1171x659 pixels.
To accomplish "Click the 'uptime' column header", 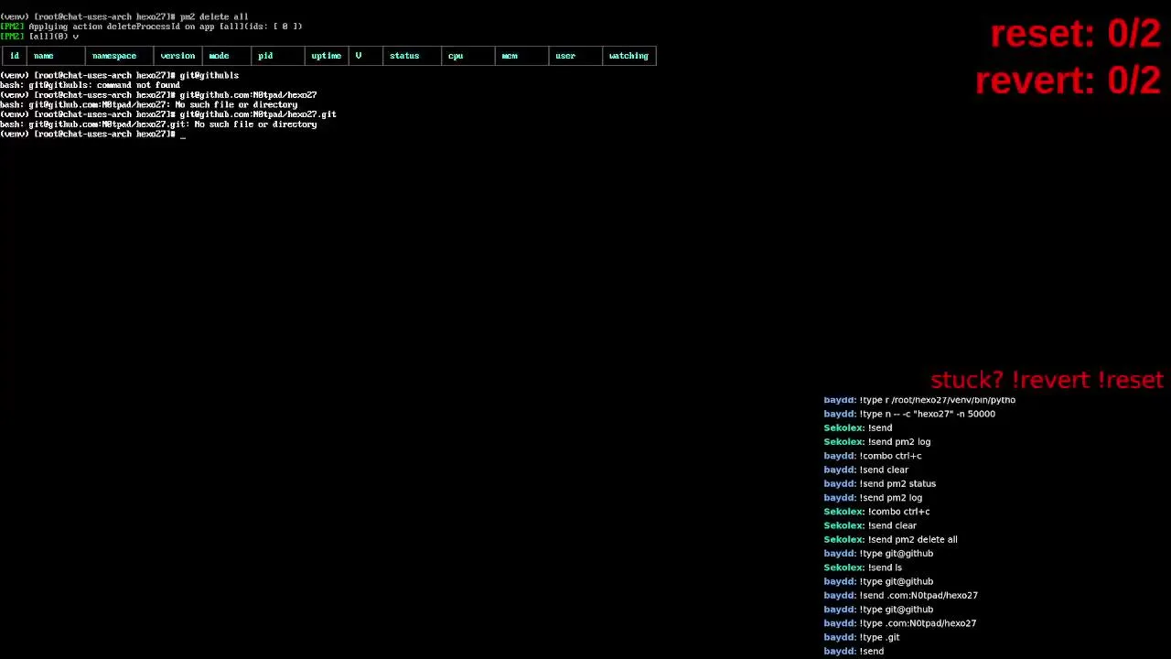I will tap(327, 56).
